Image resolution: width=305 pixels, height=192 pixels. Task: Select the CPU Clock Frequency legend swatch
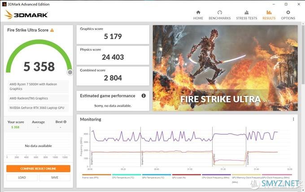(x=216, y=175)
